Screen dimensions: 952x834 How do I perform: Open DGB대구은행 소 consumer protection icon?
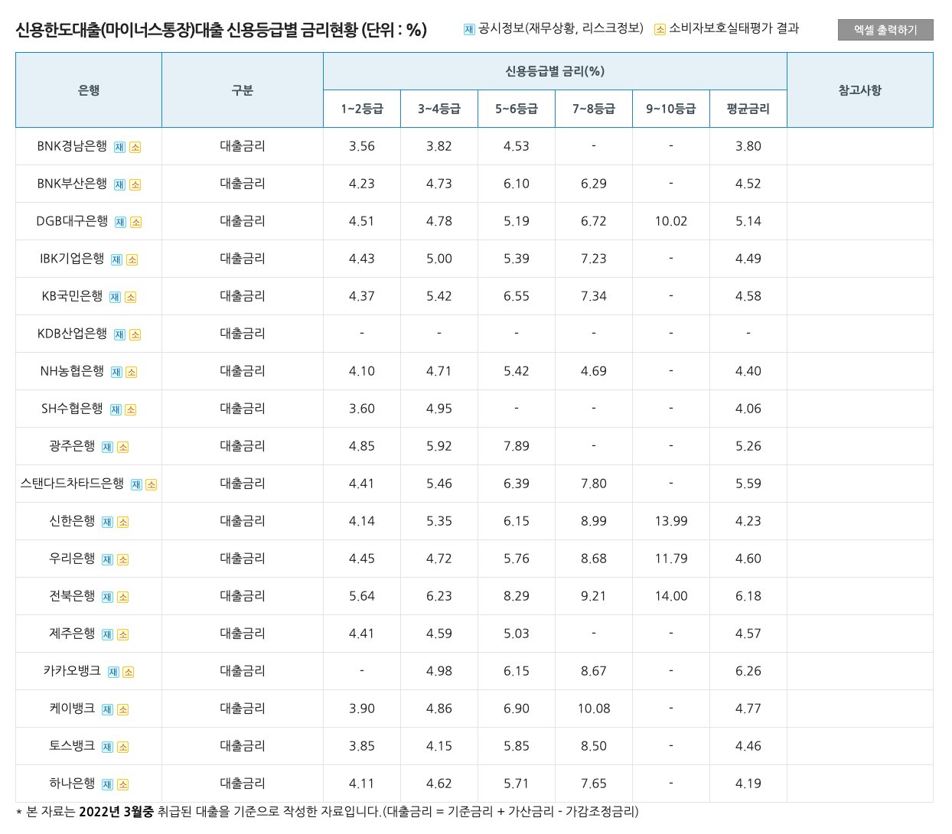point(135,223)
